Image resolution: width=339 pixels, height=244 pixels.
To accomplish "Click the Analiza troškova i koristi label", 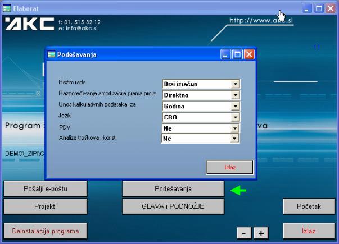I will 88,137.
